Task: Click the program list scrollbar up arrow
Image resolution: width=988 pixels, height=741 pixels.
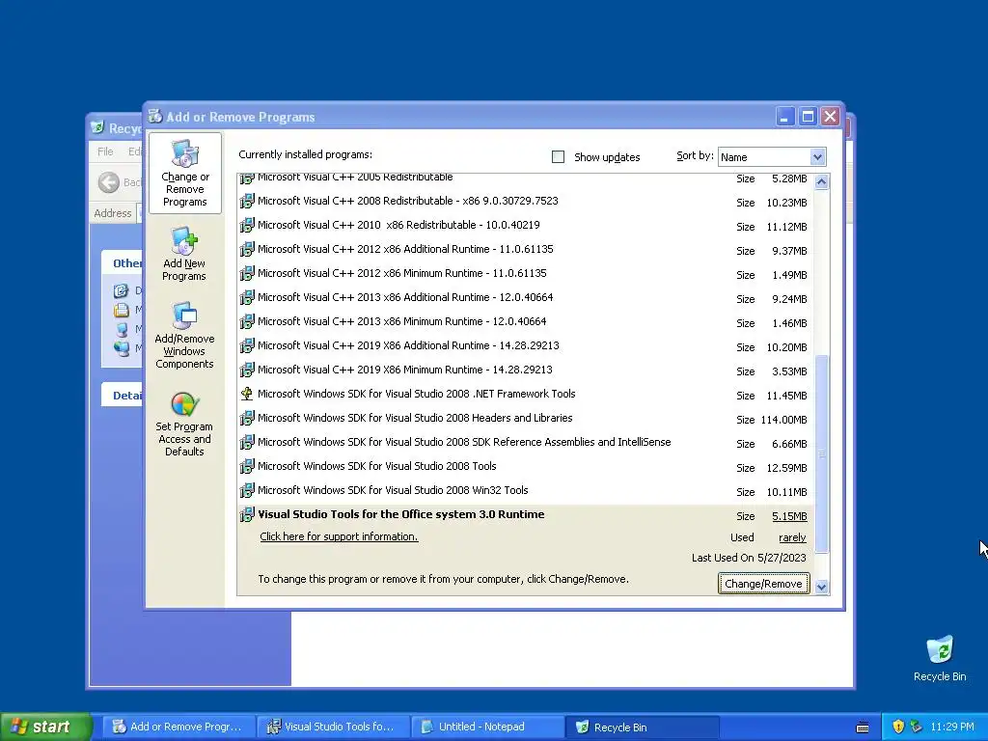Action: (821, 181)
